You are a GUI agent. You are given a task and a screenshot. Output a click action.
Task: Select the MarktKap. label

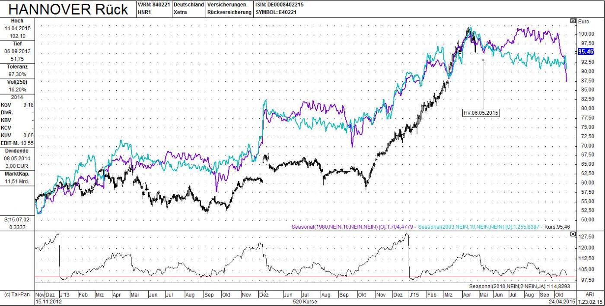click(x=17, y=174)
